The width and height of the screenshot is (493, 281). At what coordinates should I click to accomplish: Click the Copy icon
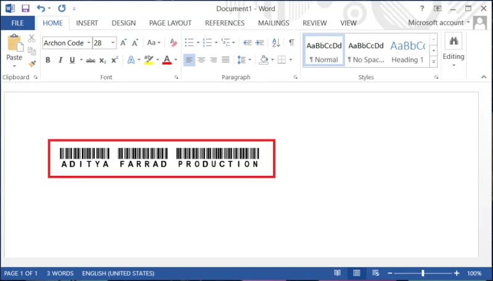(32, 51)
